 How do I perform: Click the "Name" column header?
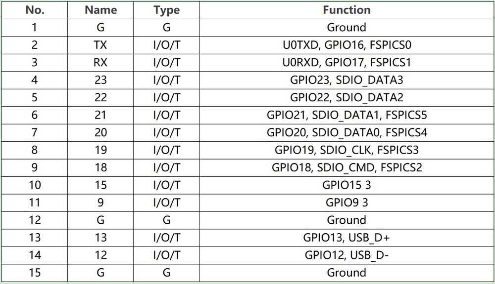(100, 10)
